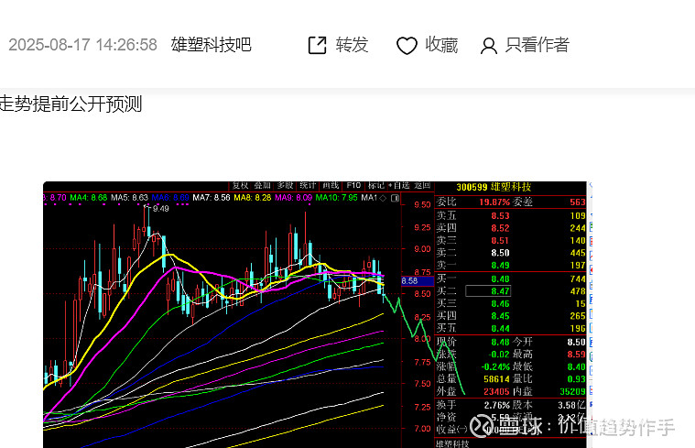695x448 pixels.
Task: Click the 卖四 price 8.52
Action: click(x=500, y=228)
